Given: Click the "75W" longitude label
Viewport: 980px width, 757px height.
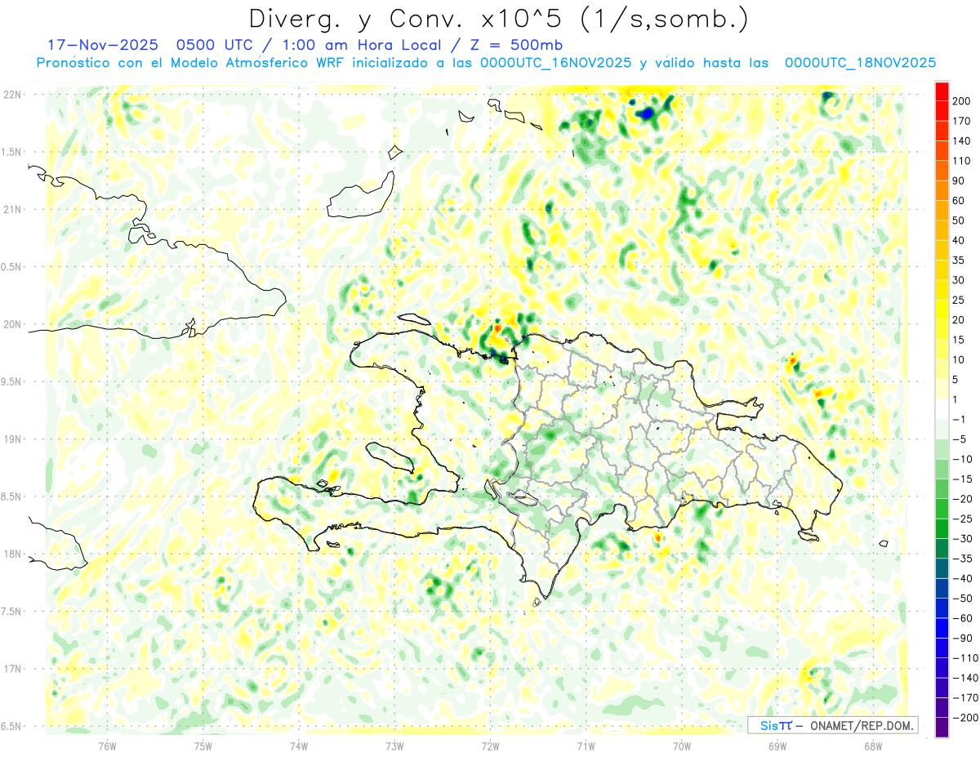Looking at the screenshot, I should (x=203, y=746).
